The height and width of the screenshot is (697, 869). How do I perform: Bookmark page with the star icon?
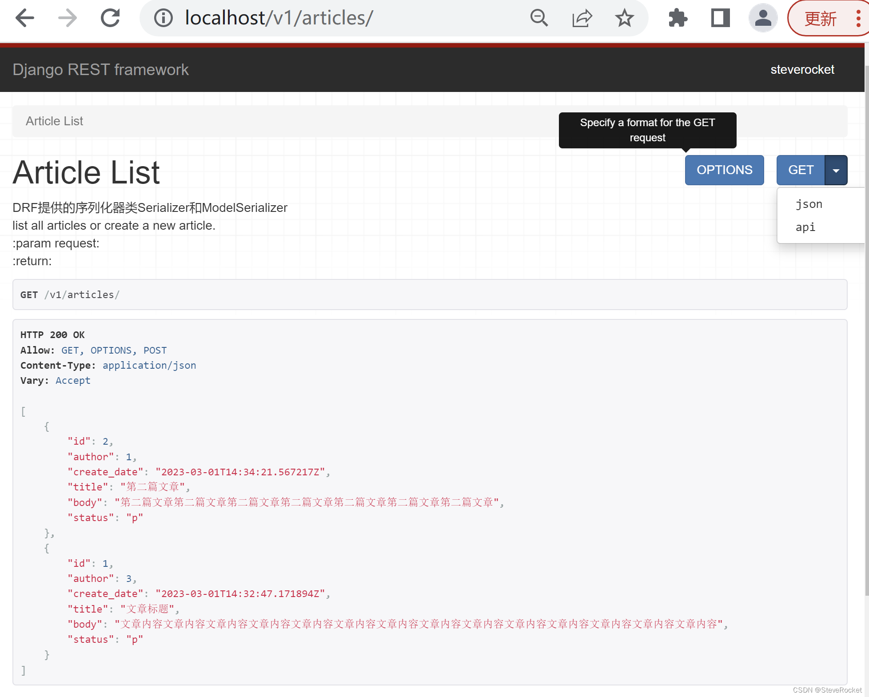coord(624,18)
